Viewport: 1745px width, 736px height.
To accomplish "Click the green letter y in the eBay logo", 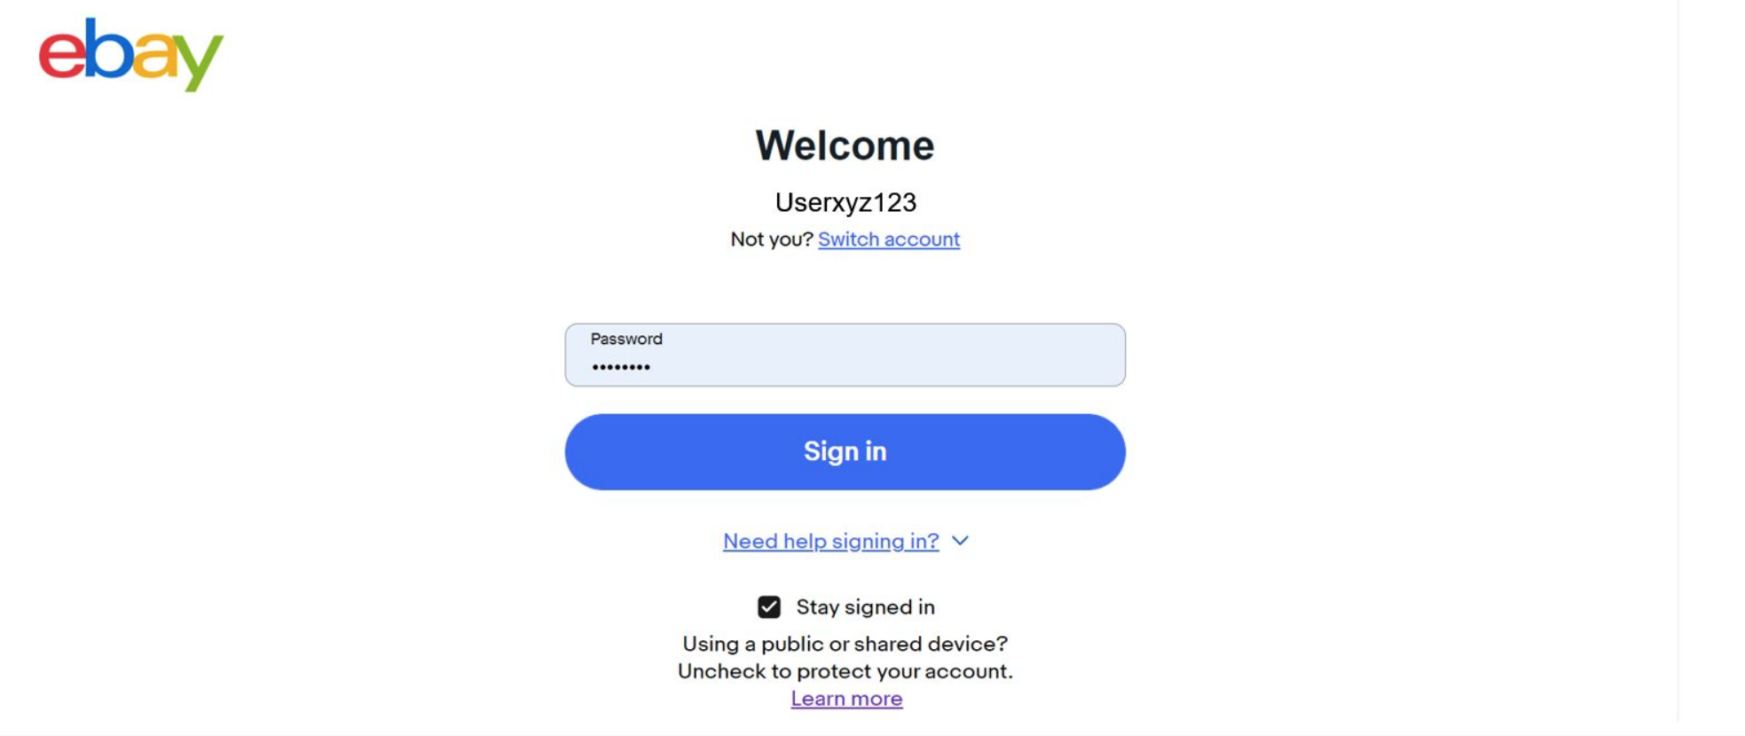I will click(x=197, y=62).
